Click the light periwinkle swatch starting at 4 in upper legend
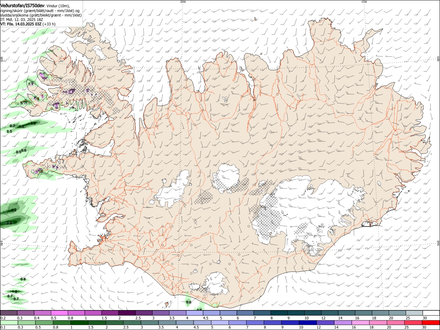The width and height of the screenshot is (440, 330). tap(194, 313)
